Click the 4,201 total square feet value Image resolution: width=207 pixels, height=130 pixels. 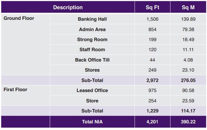coord(152,122)
